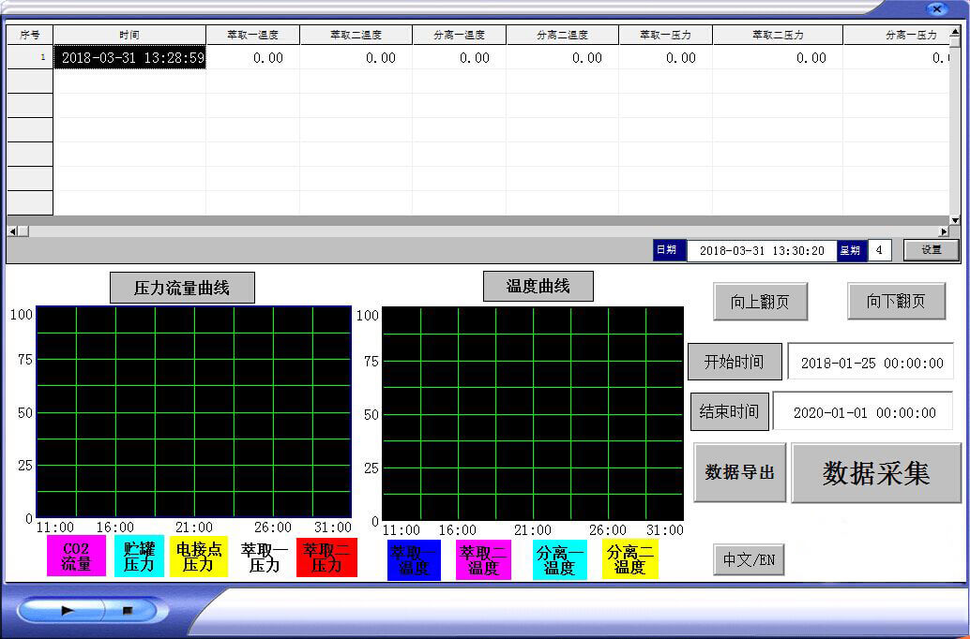This screenshot has width=970, height=639.
Task: Click the red 萃取二压力 legend swatch
Action: pyautogui.click(x=326, y=557)
